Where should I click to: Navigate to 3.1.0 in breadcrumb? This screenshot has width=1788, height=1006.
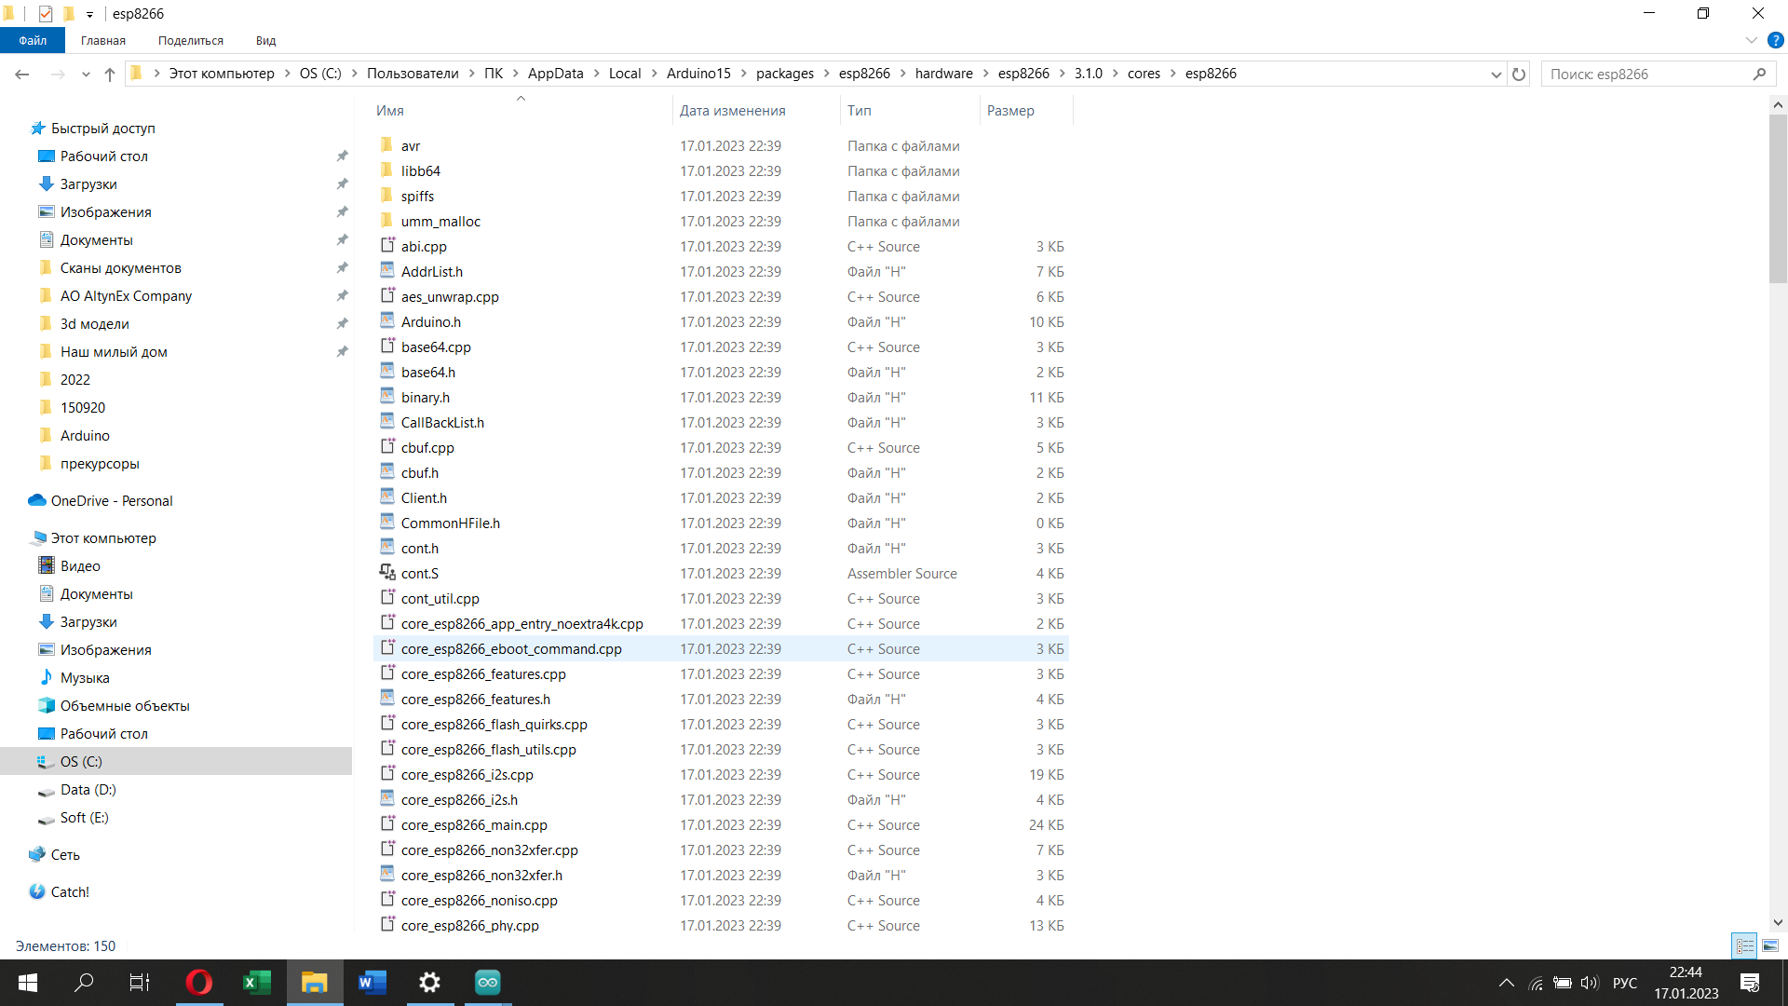point(1089,74)
